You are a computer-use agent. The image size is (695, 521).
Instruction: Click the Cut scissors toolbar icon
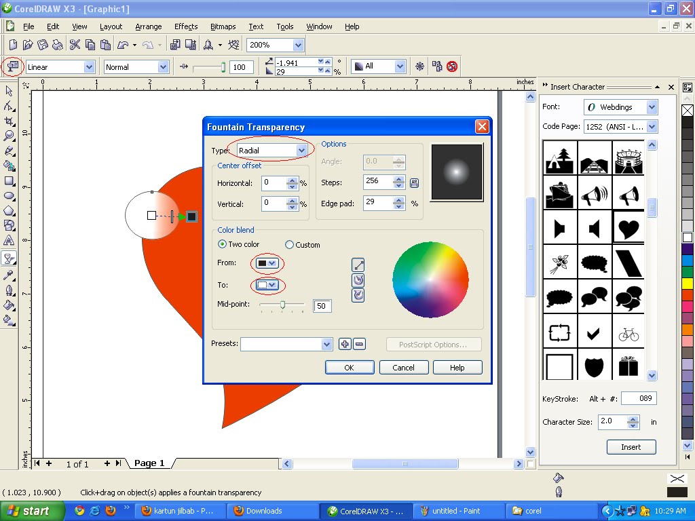pos(75,45)
